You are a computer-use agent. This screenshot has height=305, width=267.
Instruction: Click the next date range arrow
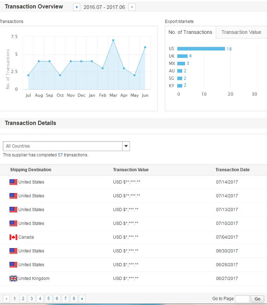pyautogui.click(x=132, y=7)
